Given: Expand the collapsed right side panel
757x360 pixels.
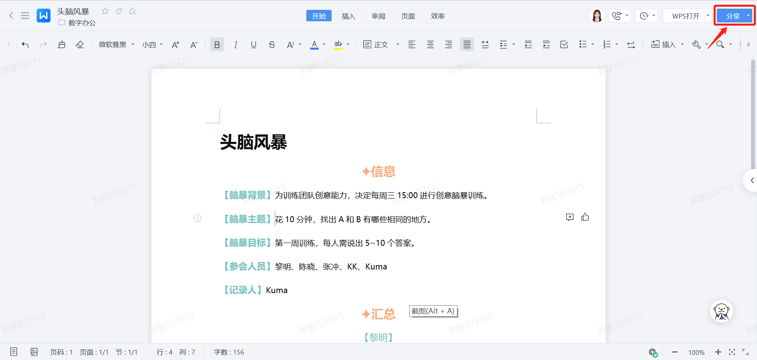Looking at the screenshot, I should (x=751, y=180).
